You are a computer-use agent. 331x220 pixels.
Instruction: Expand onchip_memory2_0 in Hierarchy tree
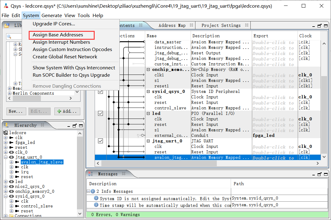(x=5, y=191)
